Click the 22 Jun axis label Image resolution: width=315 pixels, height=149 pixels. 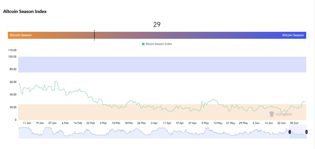coord(281,123)
